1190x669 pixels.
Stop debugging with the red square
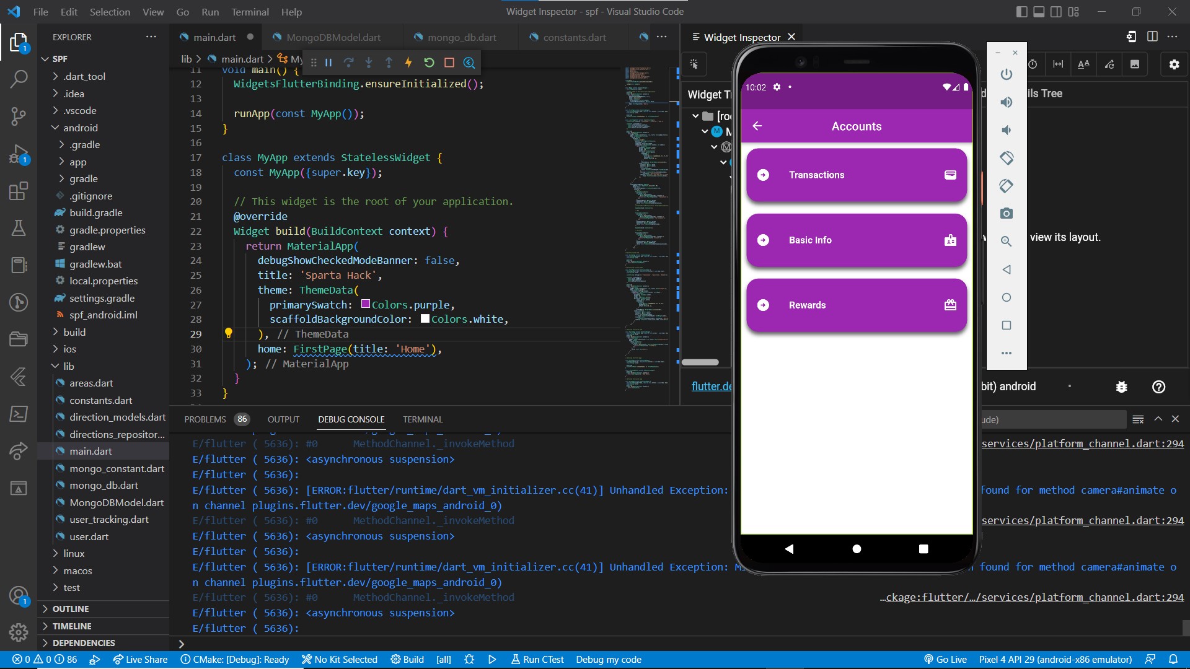pos(449,63)
